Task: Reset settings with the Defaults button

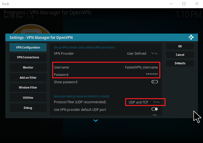Action: tap(180, 63)
